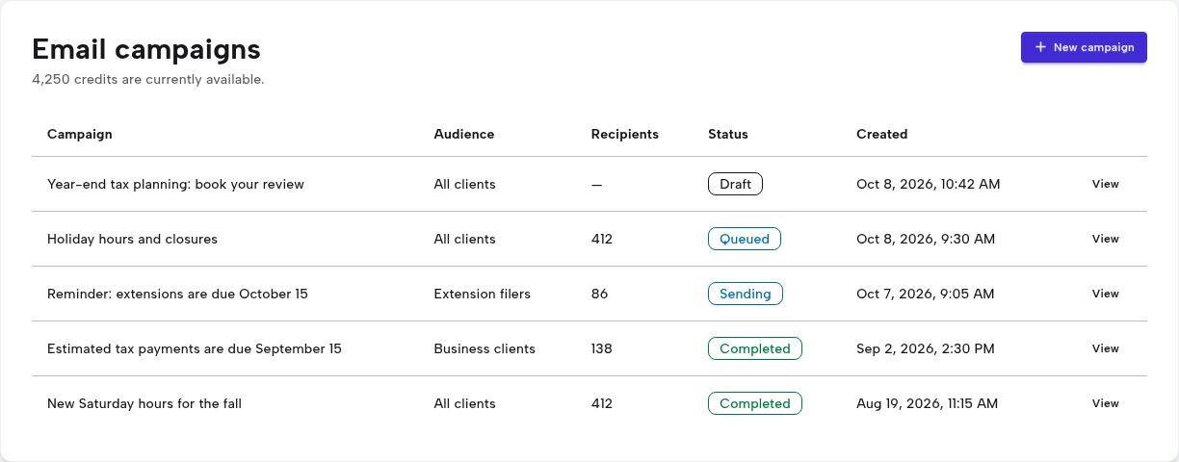Click the Queued status badge
Viewport: 1179px width, 462px height.
pos(745,239)
